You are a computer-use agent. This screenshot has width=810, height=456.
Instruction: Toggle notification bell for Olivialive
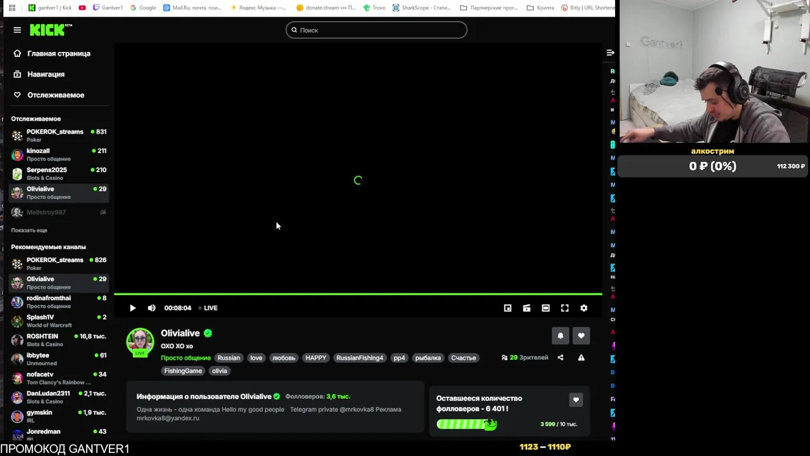560,336
